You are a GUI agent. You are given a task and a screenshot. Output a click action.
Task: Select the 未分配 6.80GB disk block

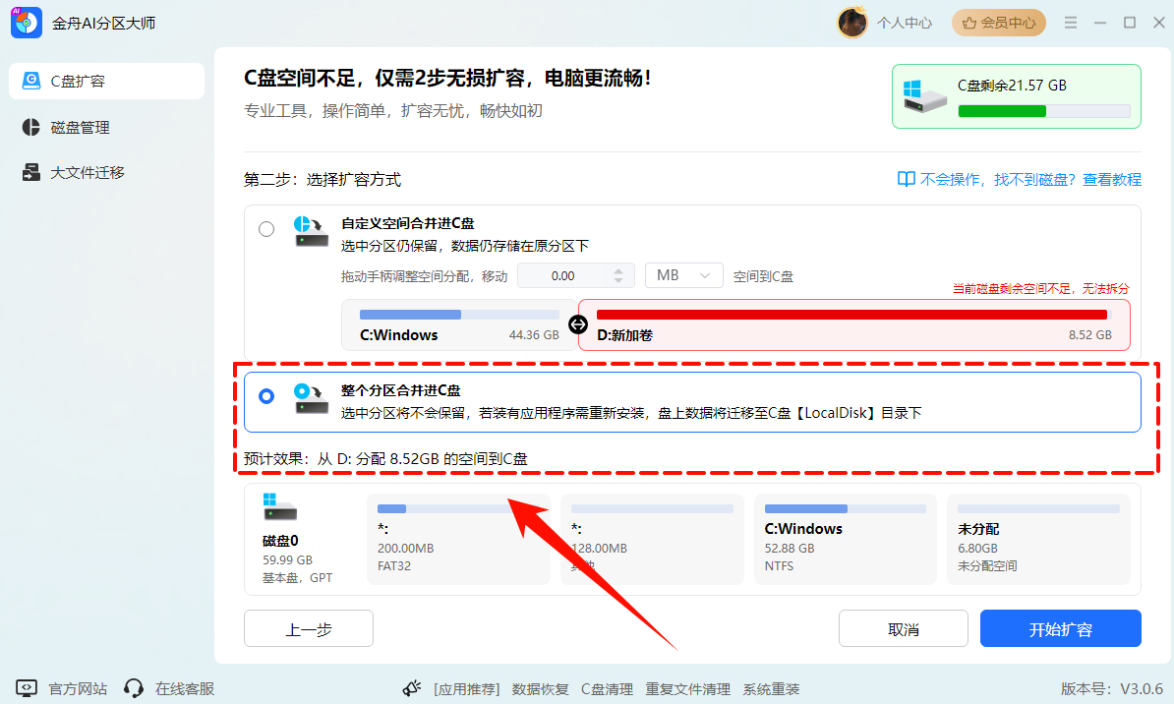tap(1038, 539)
